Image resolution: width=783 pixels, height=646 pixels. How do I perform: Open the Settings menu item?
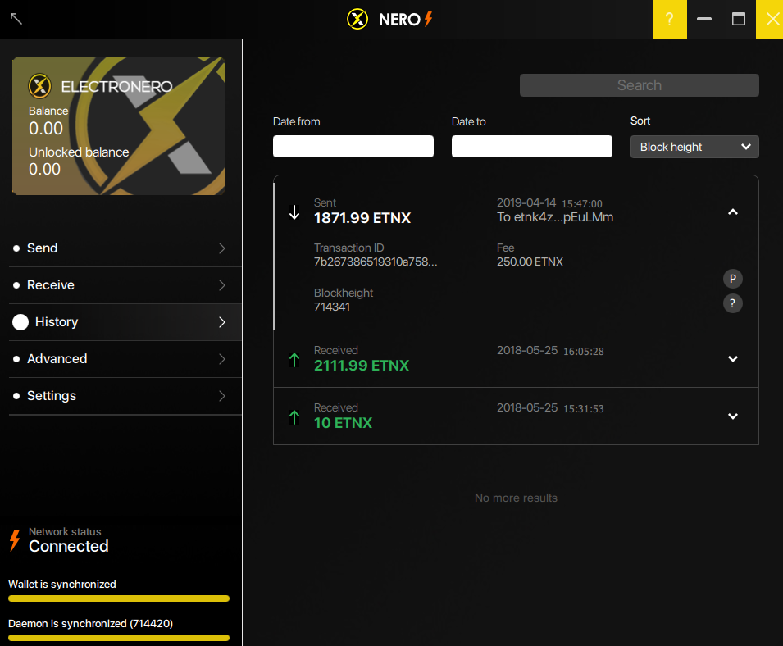point(125,396)
